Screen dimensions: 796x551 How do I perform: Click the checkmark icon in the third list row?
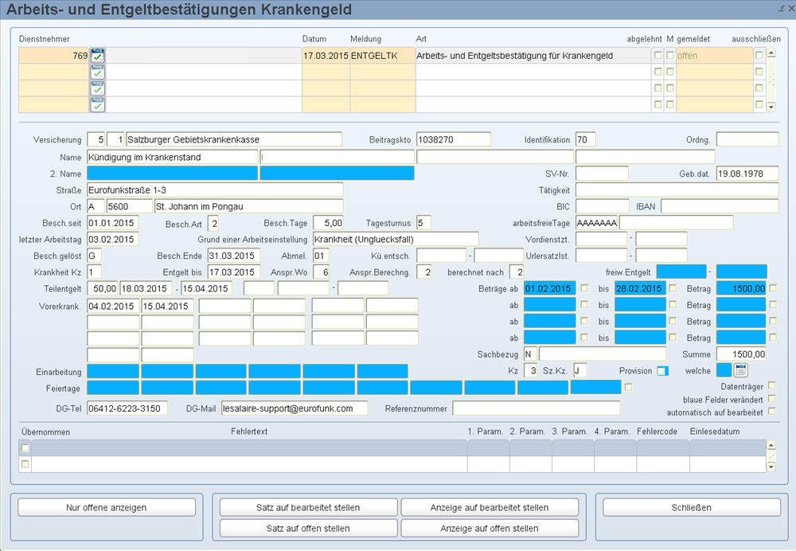click(x=97, y=88)
